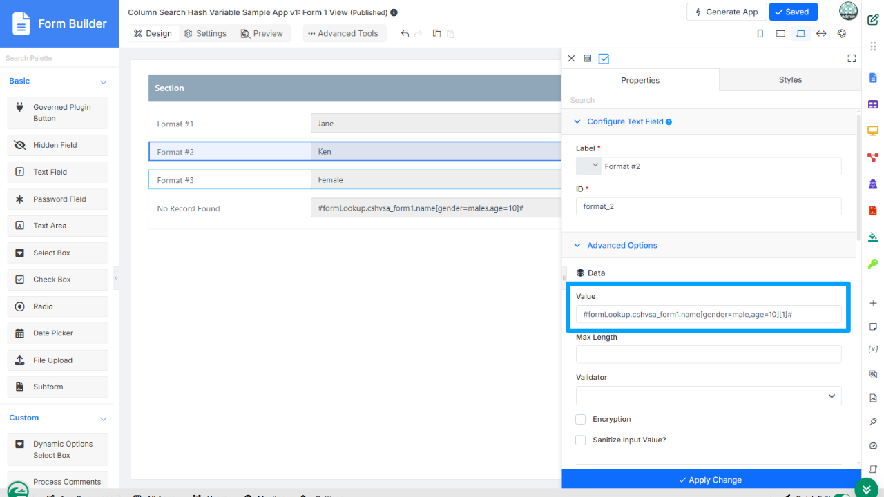This screenshot has height=497, width=884.
Task: Collapse the Advanced Options section
Action: [578, 245]
